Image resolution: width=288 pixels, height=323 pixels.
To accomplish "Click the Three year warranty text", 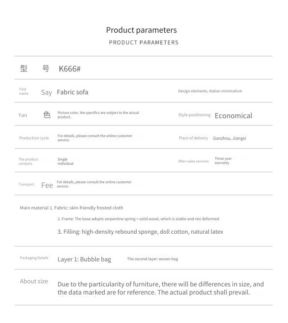I will coord(223,161).
